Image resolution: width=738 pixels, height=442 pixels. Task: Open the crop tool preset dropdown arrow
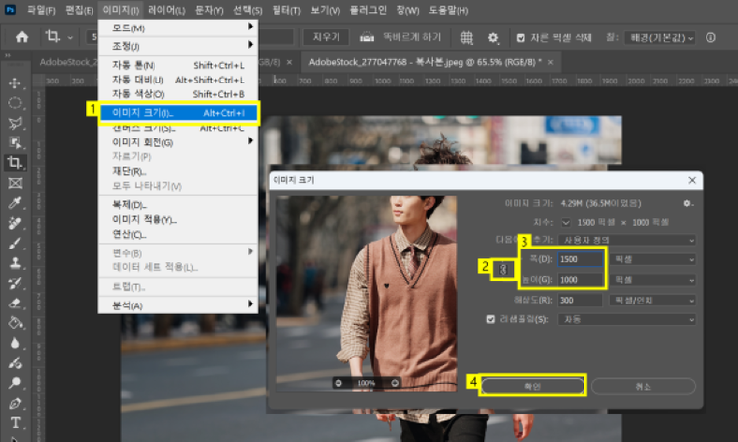[70, 37]
